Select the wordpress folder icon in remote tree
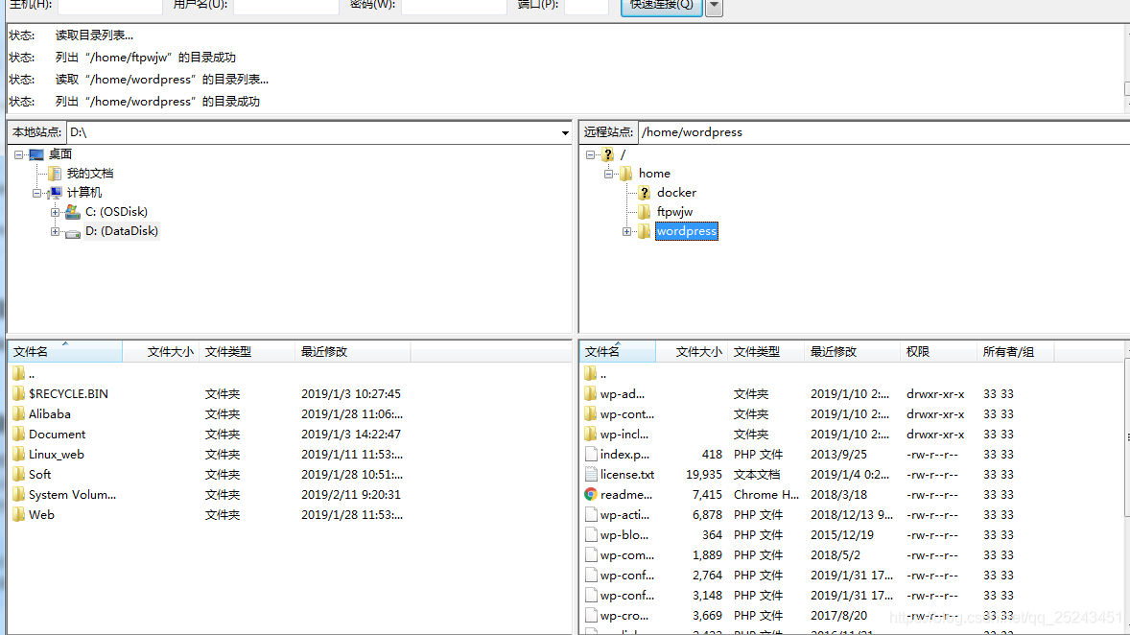The height and width of the screenshot is (635, 1130). pyautogui.click(x=645, y=231)
